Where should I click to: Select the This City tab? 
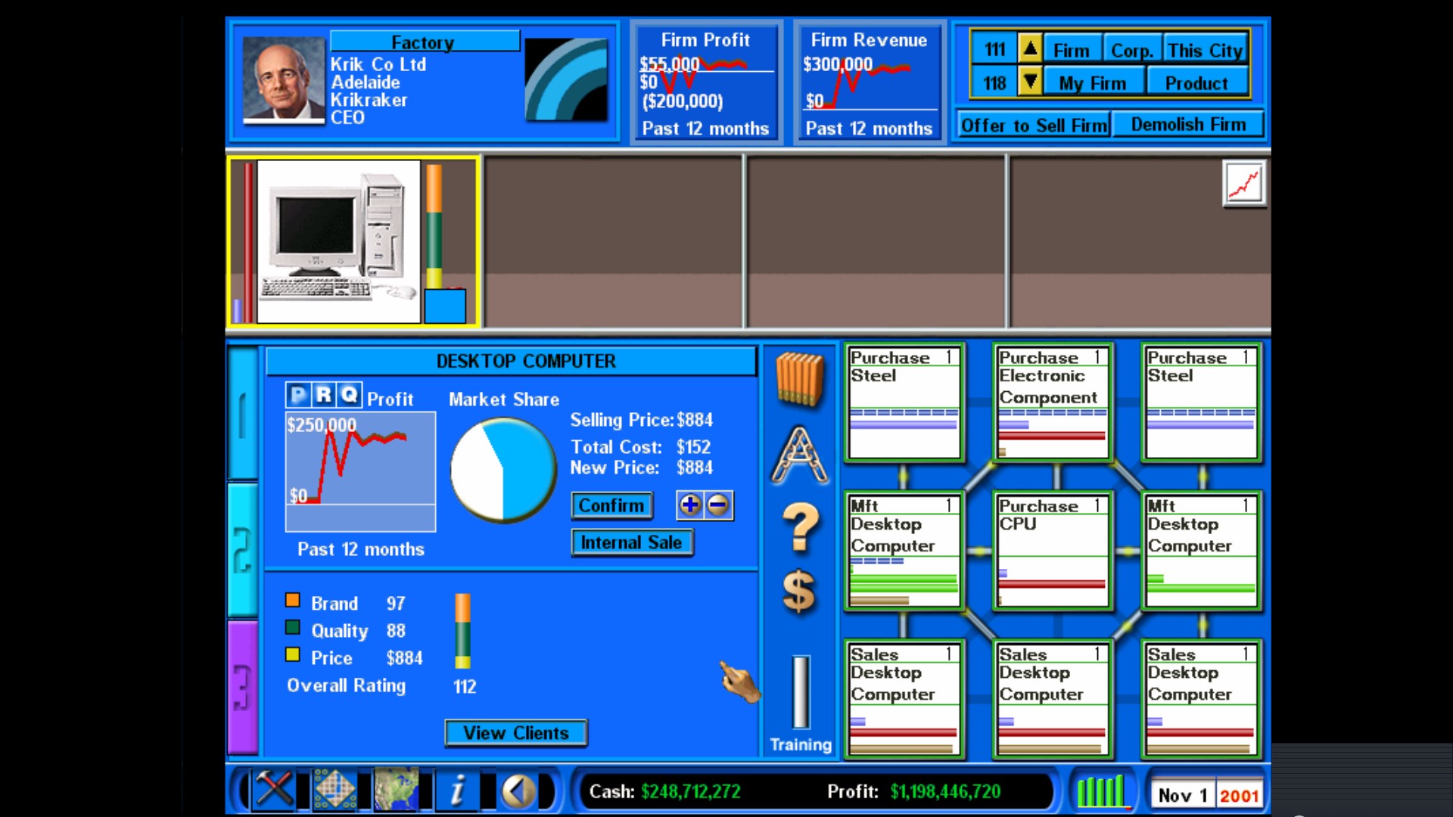(x=1205, y=51)
